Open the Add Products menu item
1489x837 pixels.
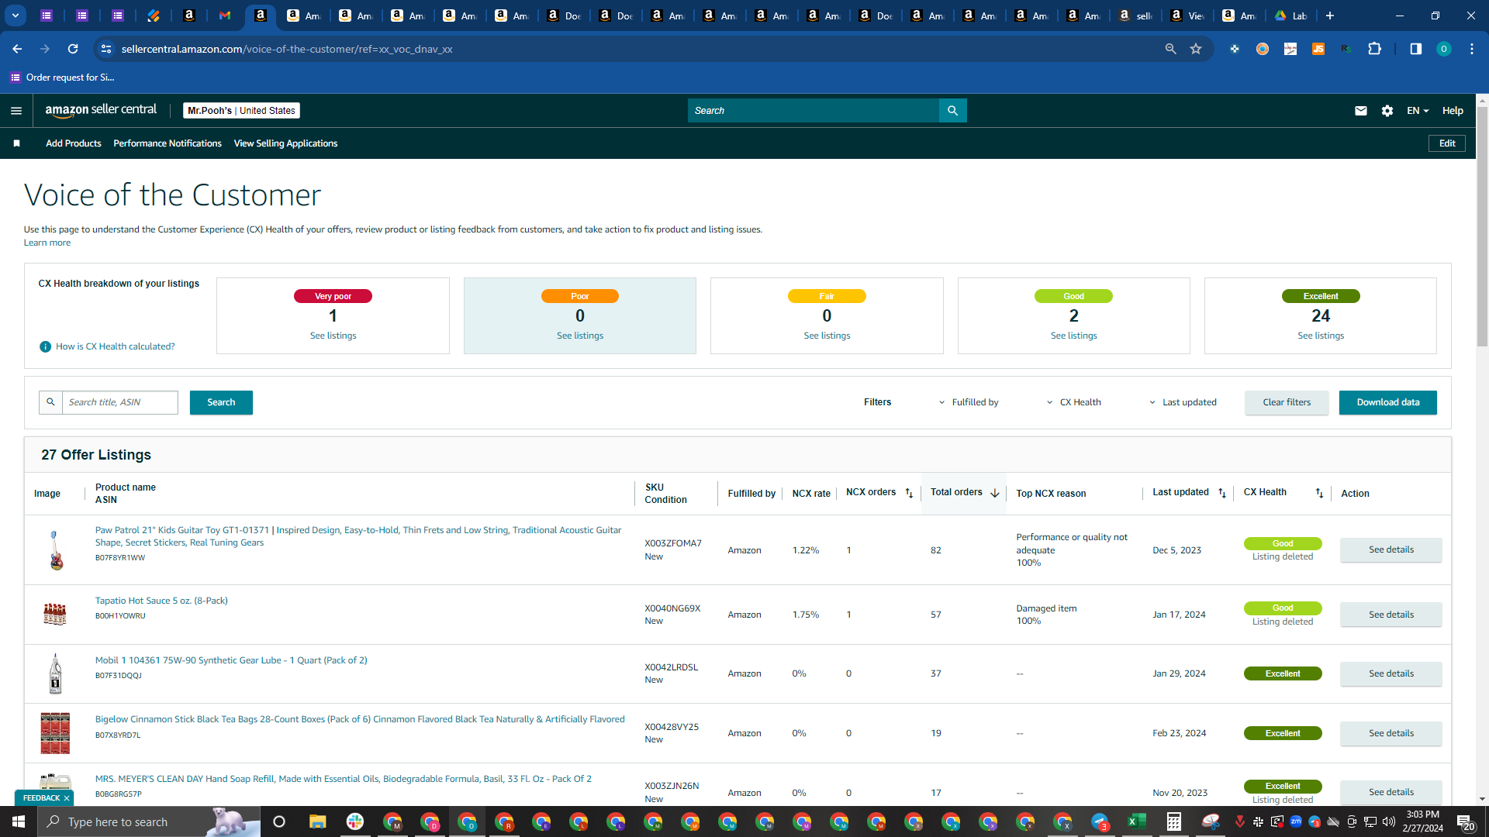click(74, 143)
